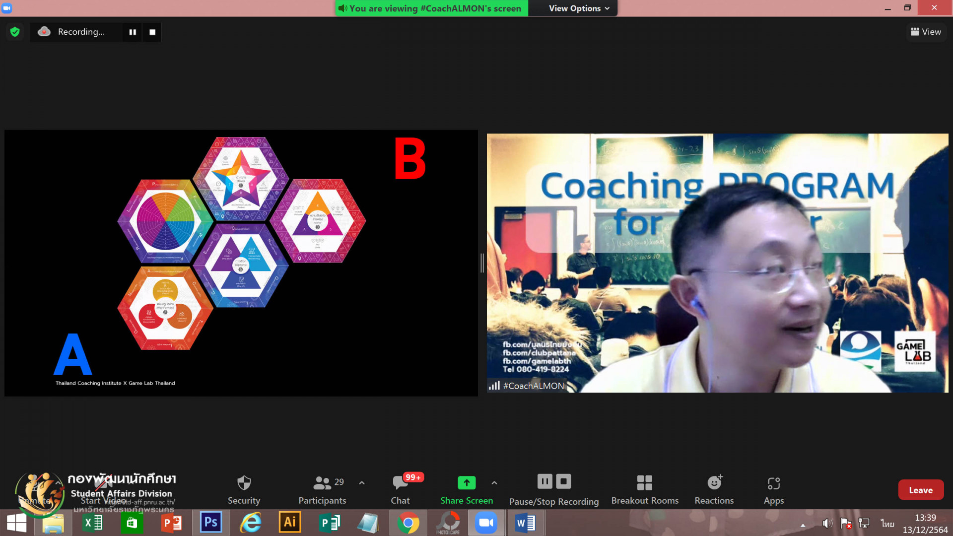The width and height of the screenshot is (953, 536).
Task: Open the Participants panel
Action: tap(322, 483)
